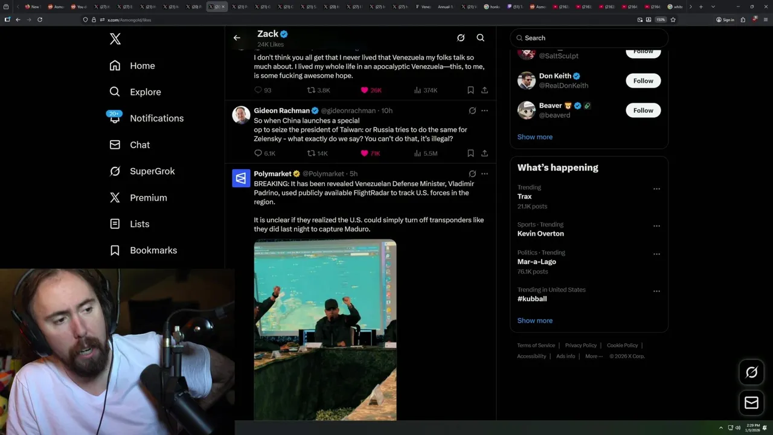
Task: Reply to Gideon Rachman's post
Action: (x=265, y=153)
